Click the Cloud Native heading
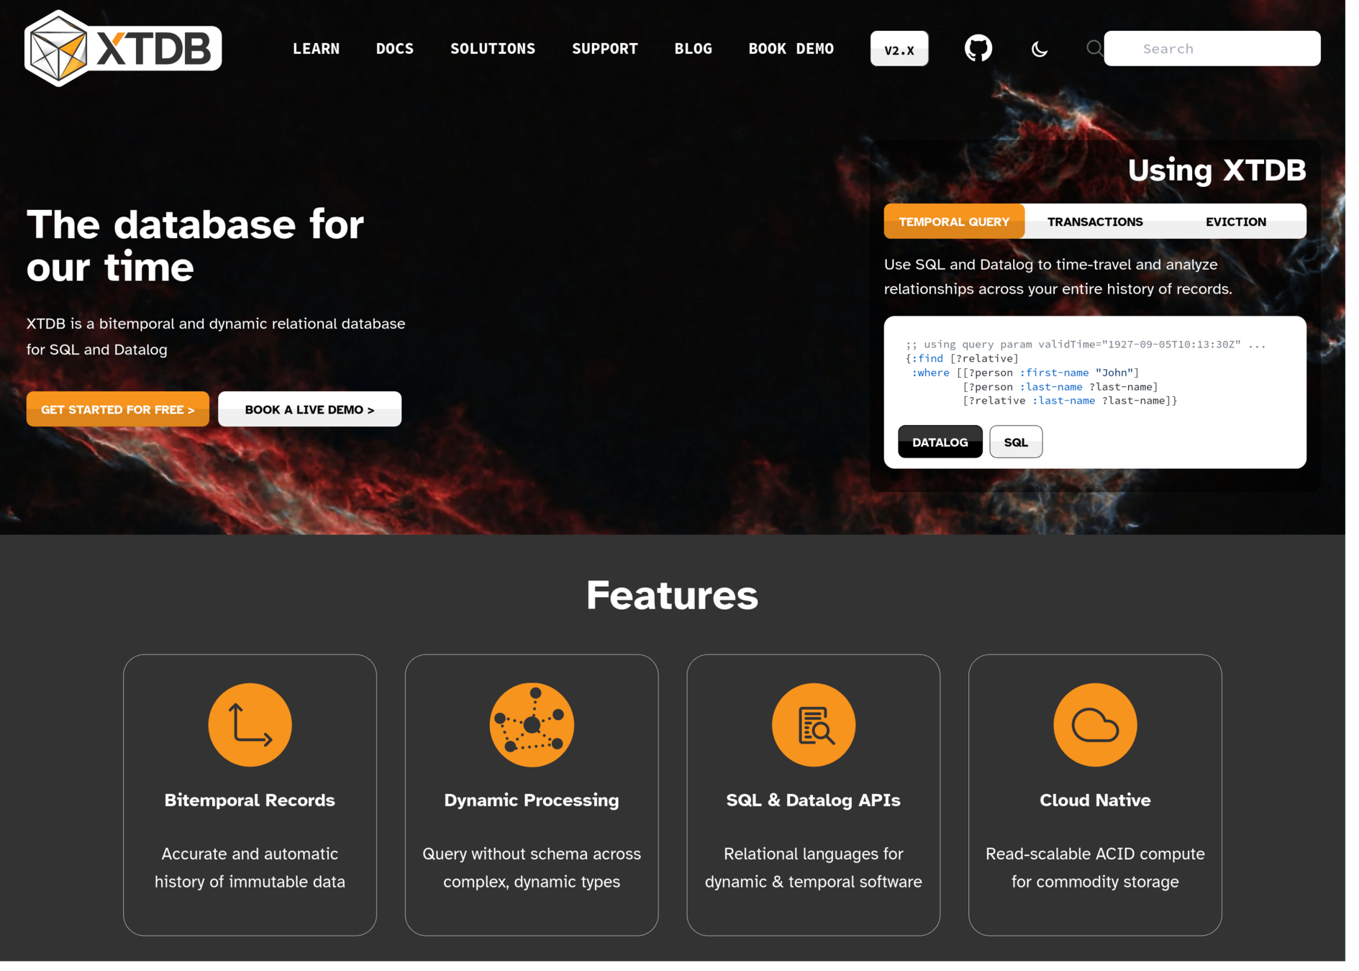This screenshot has width=1359, height=971. tap(1095, 800)
